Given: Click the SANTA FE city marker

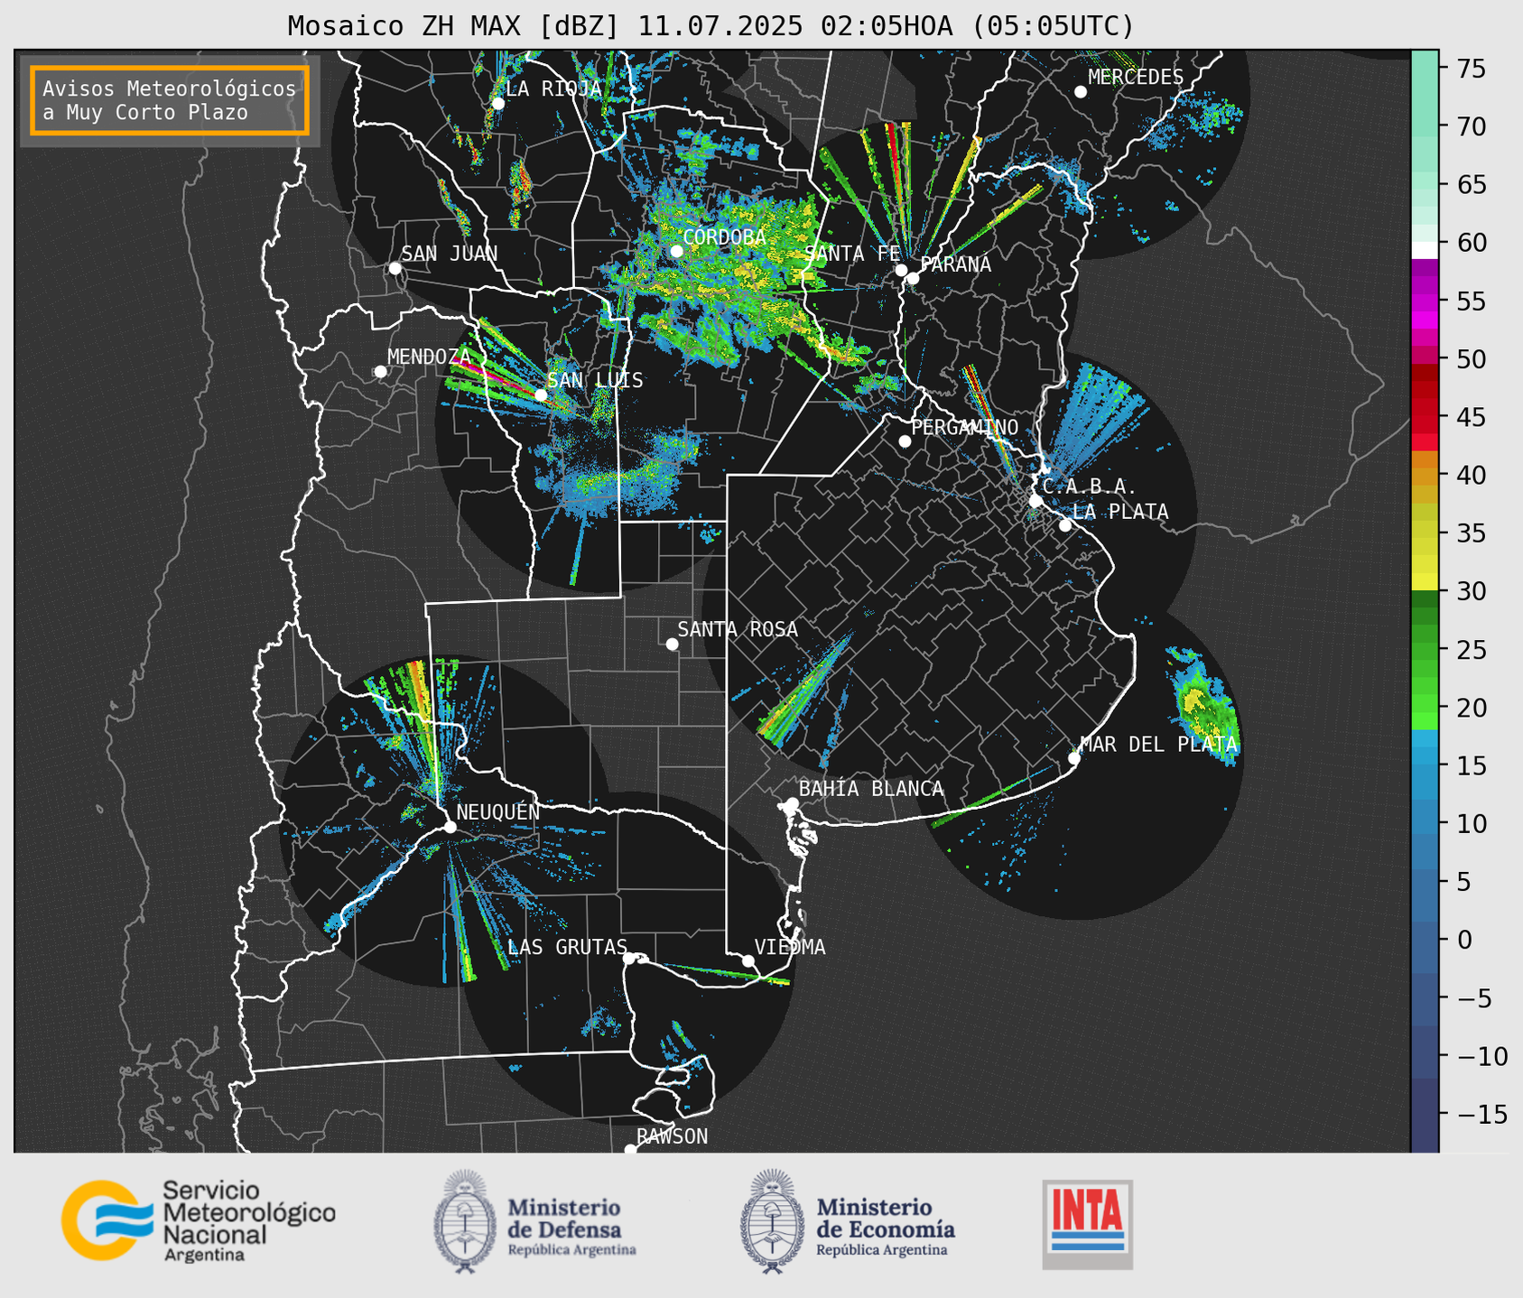Looking at the screenshot, I should pyautogui.click(x=901, y=270).
